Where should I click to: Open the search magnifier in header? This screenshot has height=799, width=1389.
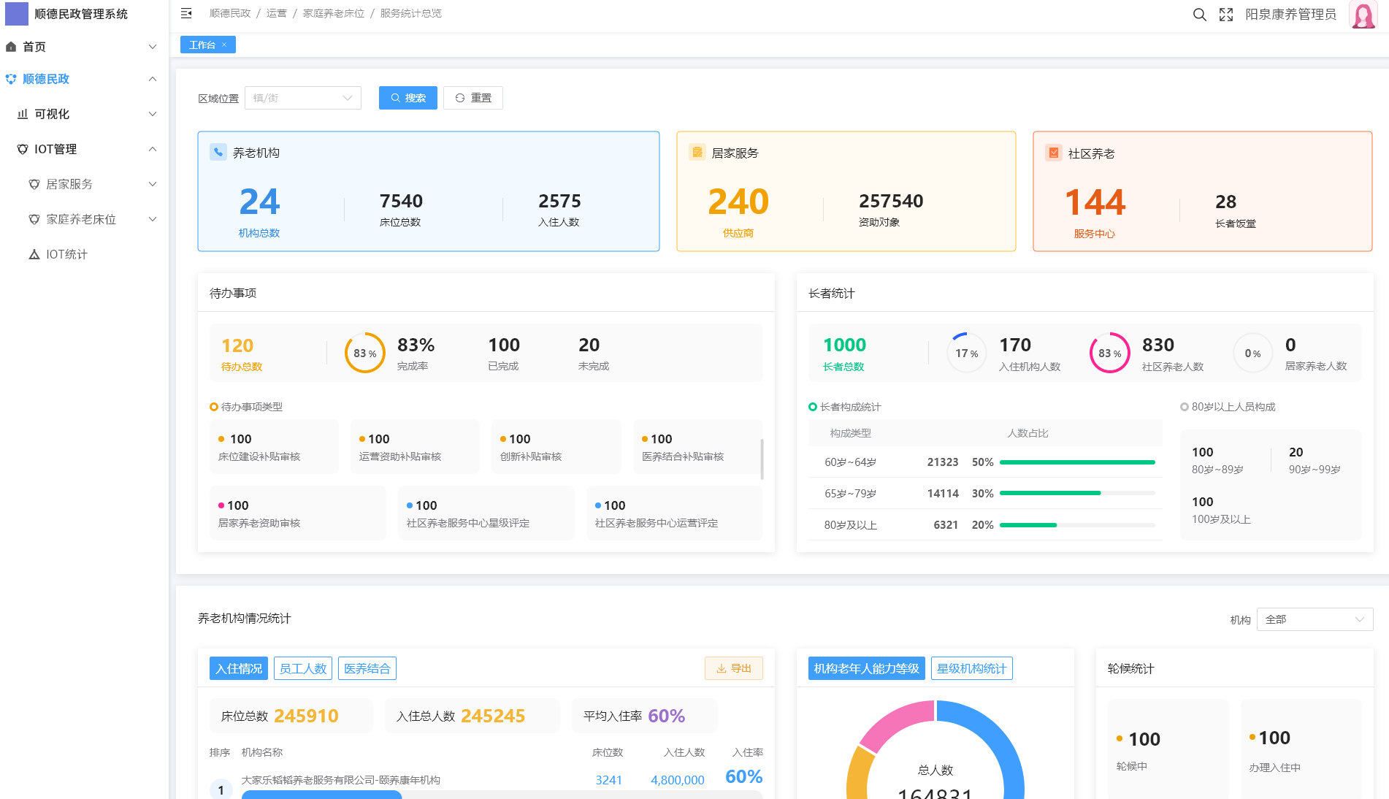click(1199, 15)
